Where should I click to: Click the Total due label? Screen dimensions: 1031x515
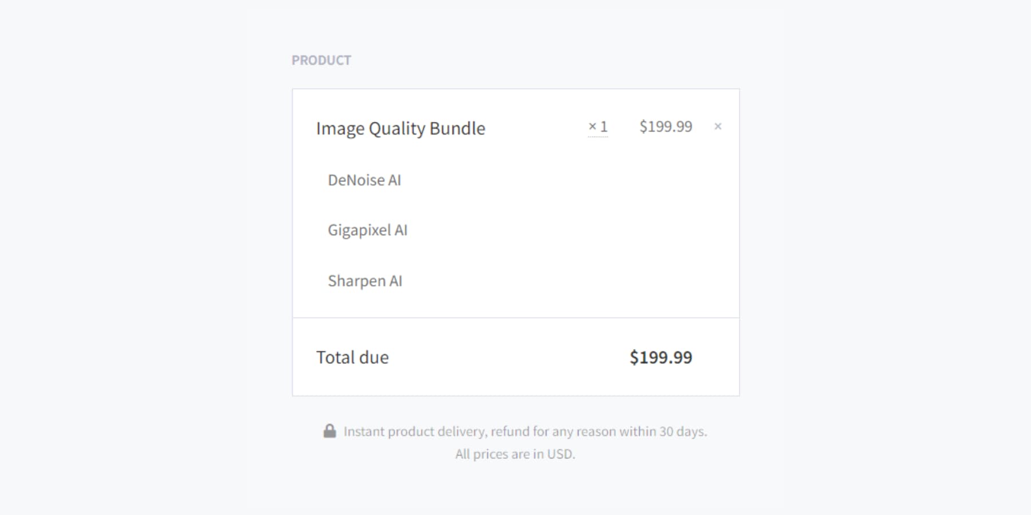pyautogui.click(x=352, y=357)
